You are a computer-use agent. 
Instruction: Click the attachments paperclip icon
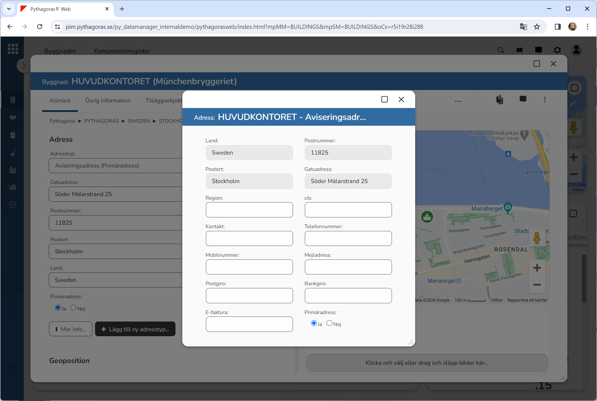click(499, 99)
